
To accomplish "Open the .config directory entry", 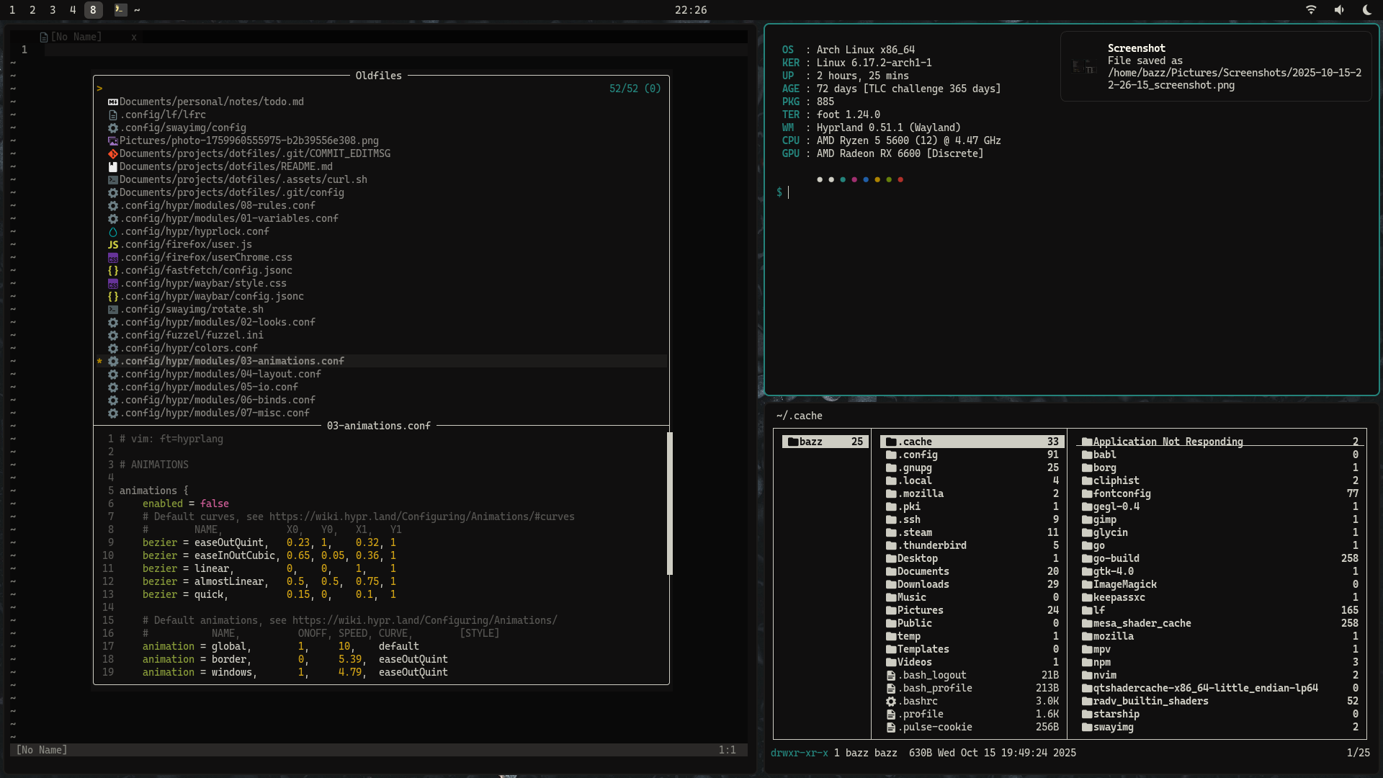I will (920, 455).
